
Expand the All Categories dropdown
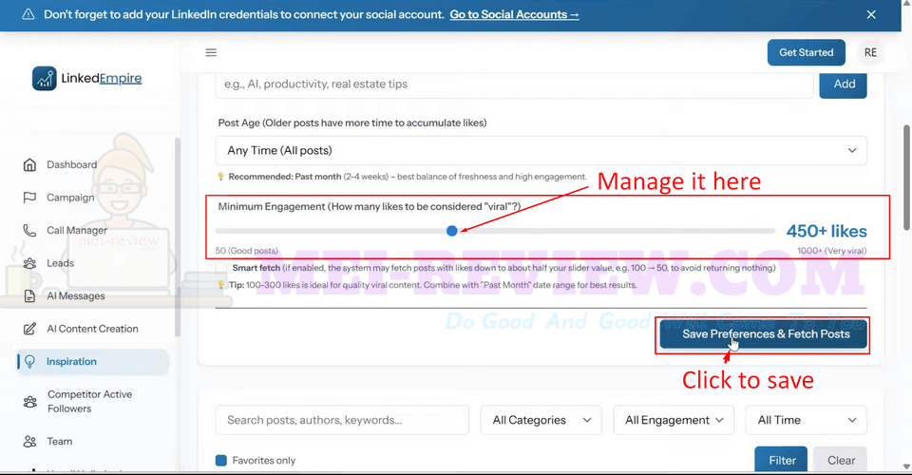coord(541,420)
